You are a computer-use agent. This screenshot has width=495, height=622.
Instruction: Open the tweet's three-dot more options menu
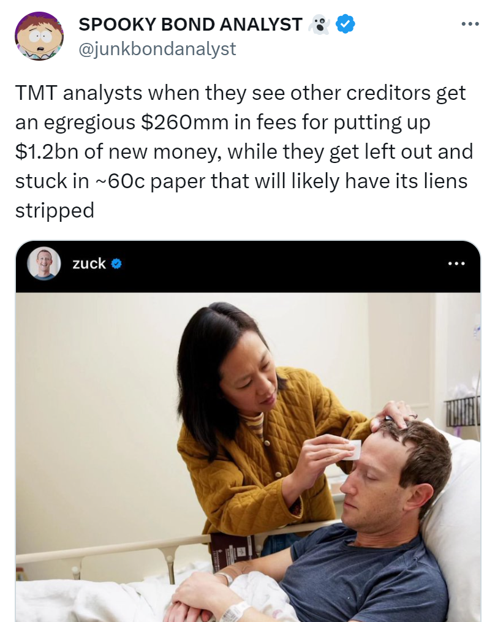pos(470,25)
